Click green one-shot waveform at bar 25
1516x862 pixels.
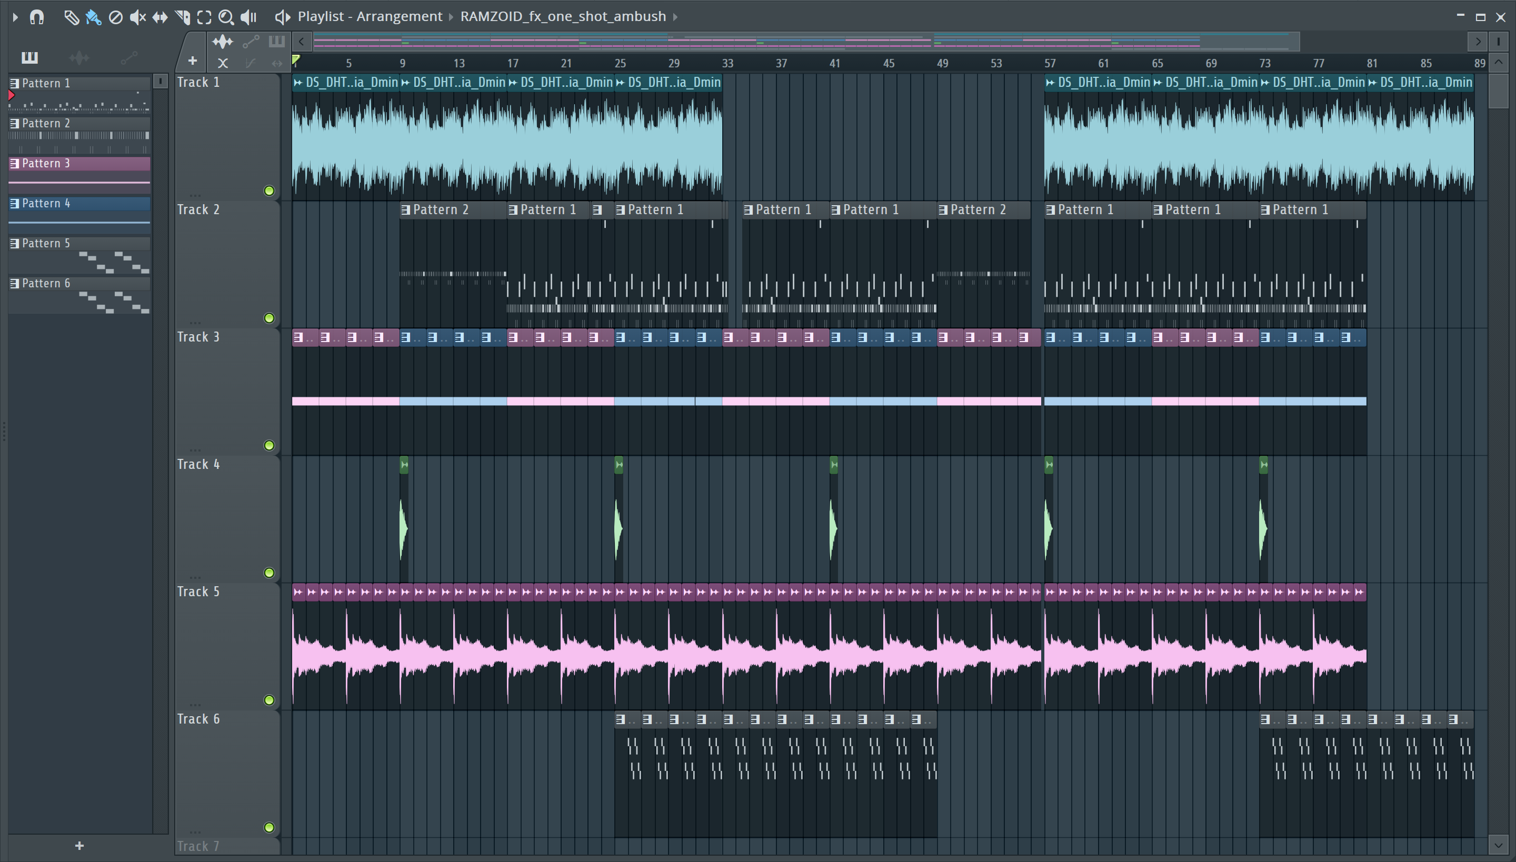(x=619, y=528)
